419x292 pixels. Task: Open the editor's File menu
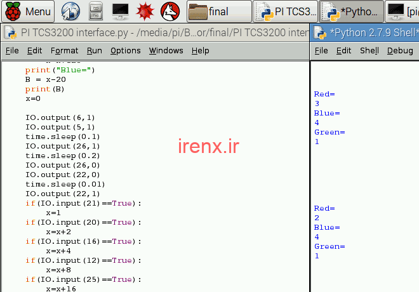click(x=11, y=51)
